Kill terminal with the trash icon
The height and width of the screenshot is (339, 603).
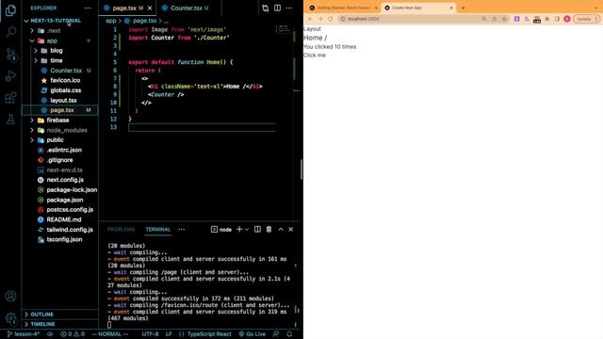[x=269, y=229]
